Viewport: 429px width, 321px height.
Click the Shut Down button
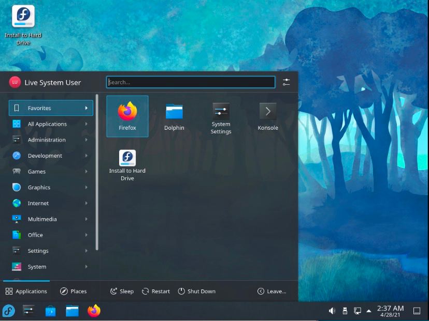point(197,291)
